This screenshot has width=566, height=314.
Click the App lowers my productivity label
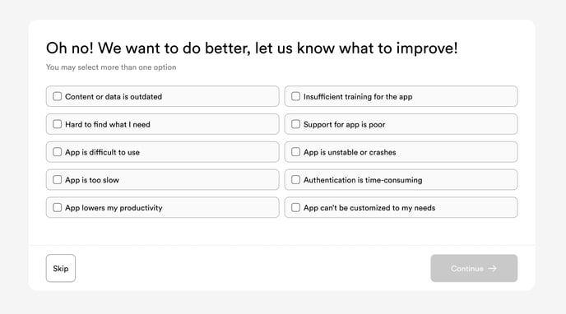point(114,208)
